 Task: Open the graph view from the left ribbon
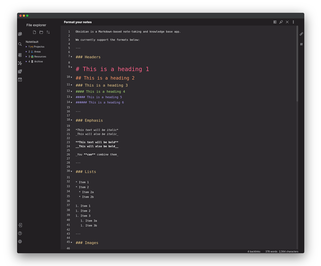(x=20, y=63)
